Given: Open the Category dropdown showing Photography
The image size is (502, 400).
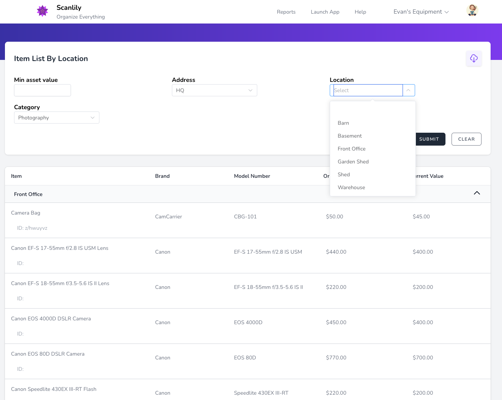Looking at the screenshot, I should coord(57,118).
